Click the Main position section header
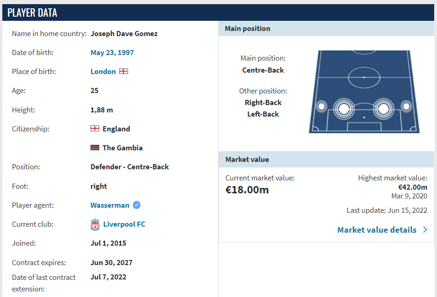The width and height of the screenshot is (437, 297). click(x=326, y=29)
